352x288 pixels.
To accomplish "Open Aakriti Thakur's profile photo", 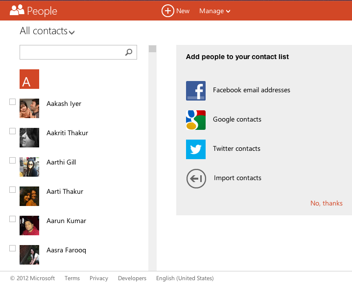I will [29, 138].
